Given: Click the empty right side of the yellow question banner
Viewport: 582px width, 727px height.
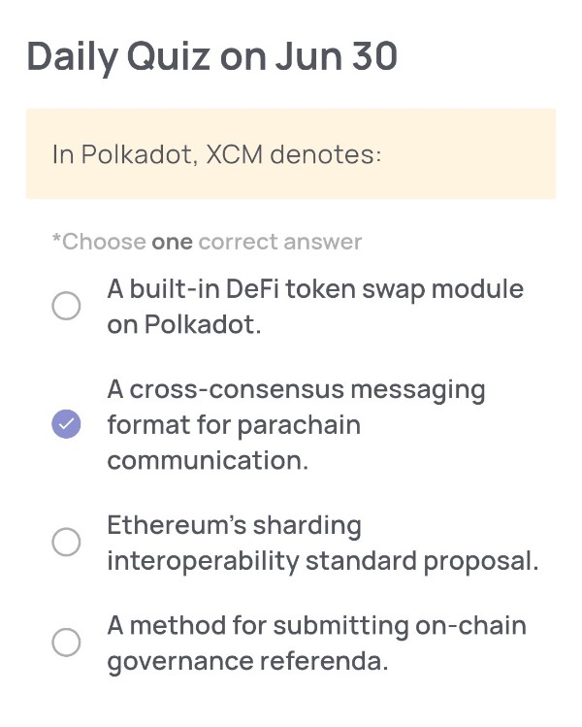Looking at the screenshot, I should 468,154.
